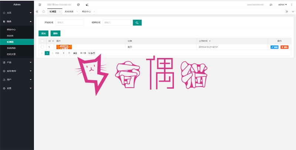Viewport: 296px width, 150px height.
Task: Click the clear cache broom icon
Action: pos(87,5)
